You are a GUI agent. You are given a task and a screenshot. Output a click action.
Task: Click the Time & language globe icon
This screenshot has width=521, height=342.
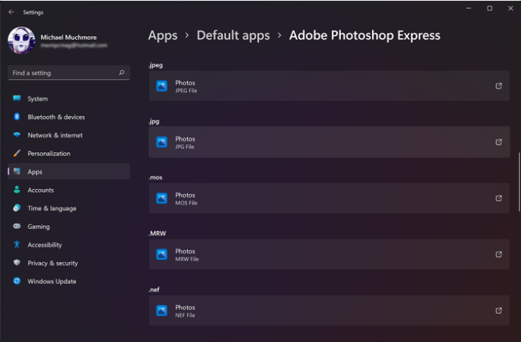click(16, 208)
